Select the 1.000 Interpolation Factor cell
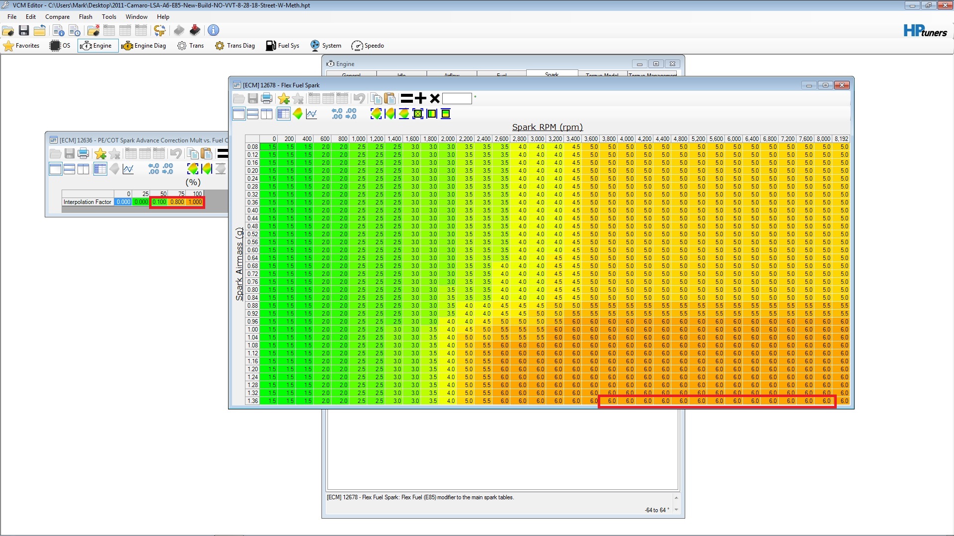 [x=195, y=202]
